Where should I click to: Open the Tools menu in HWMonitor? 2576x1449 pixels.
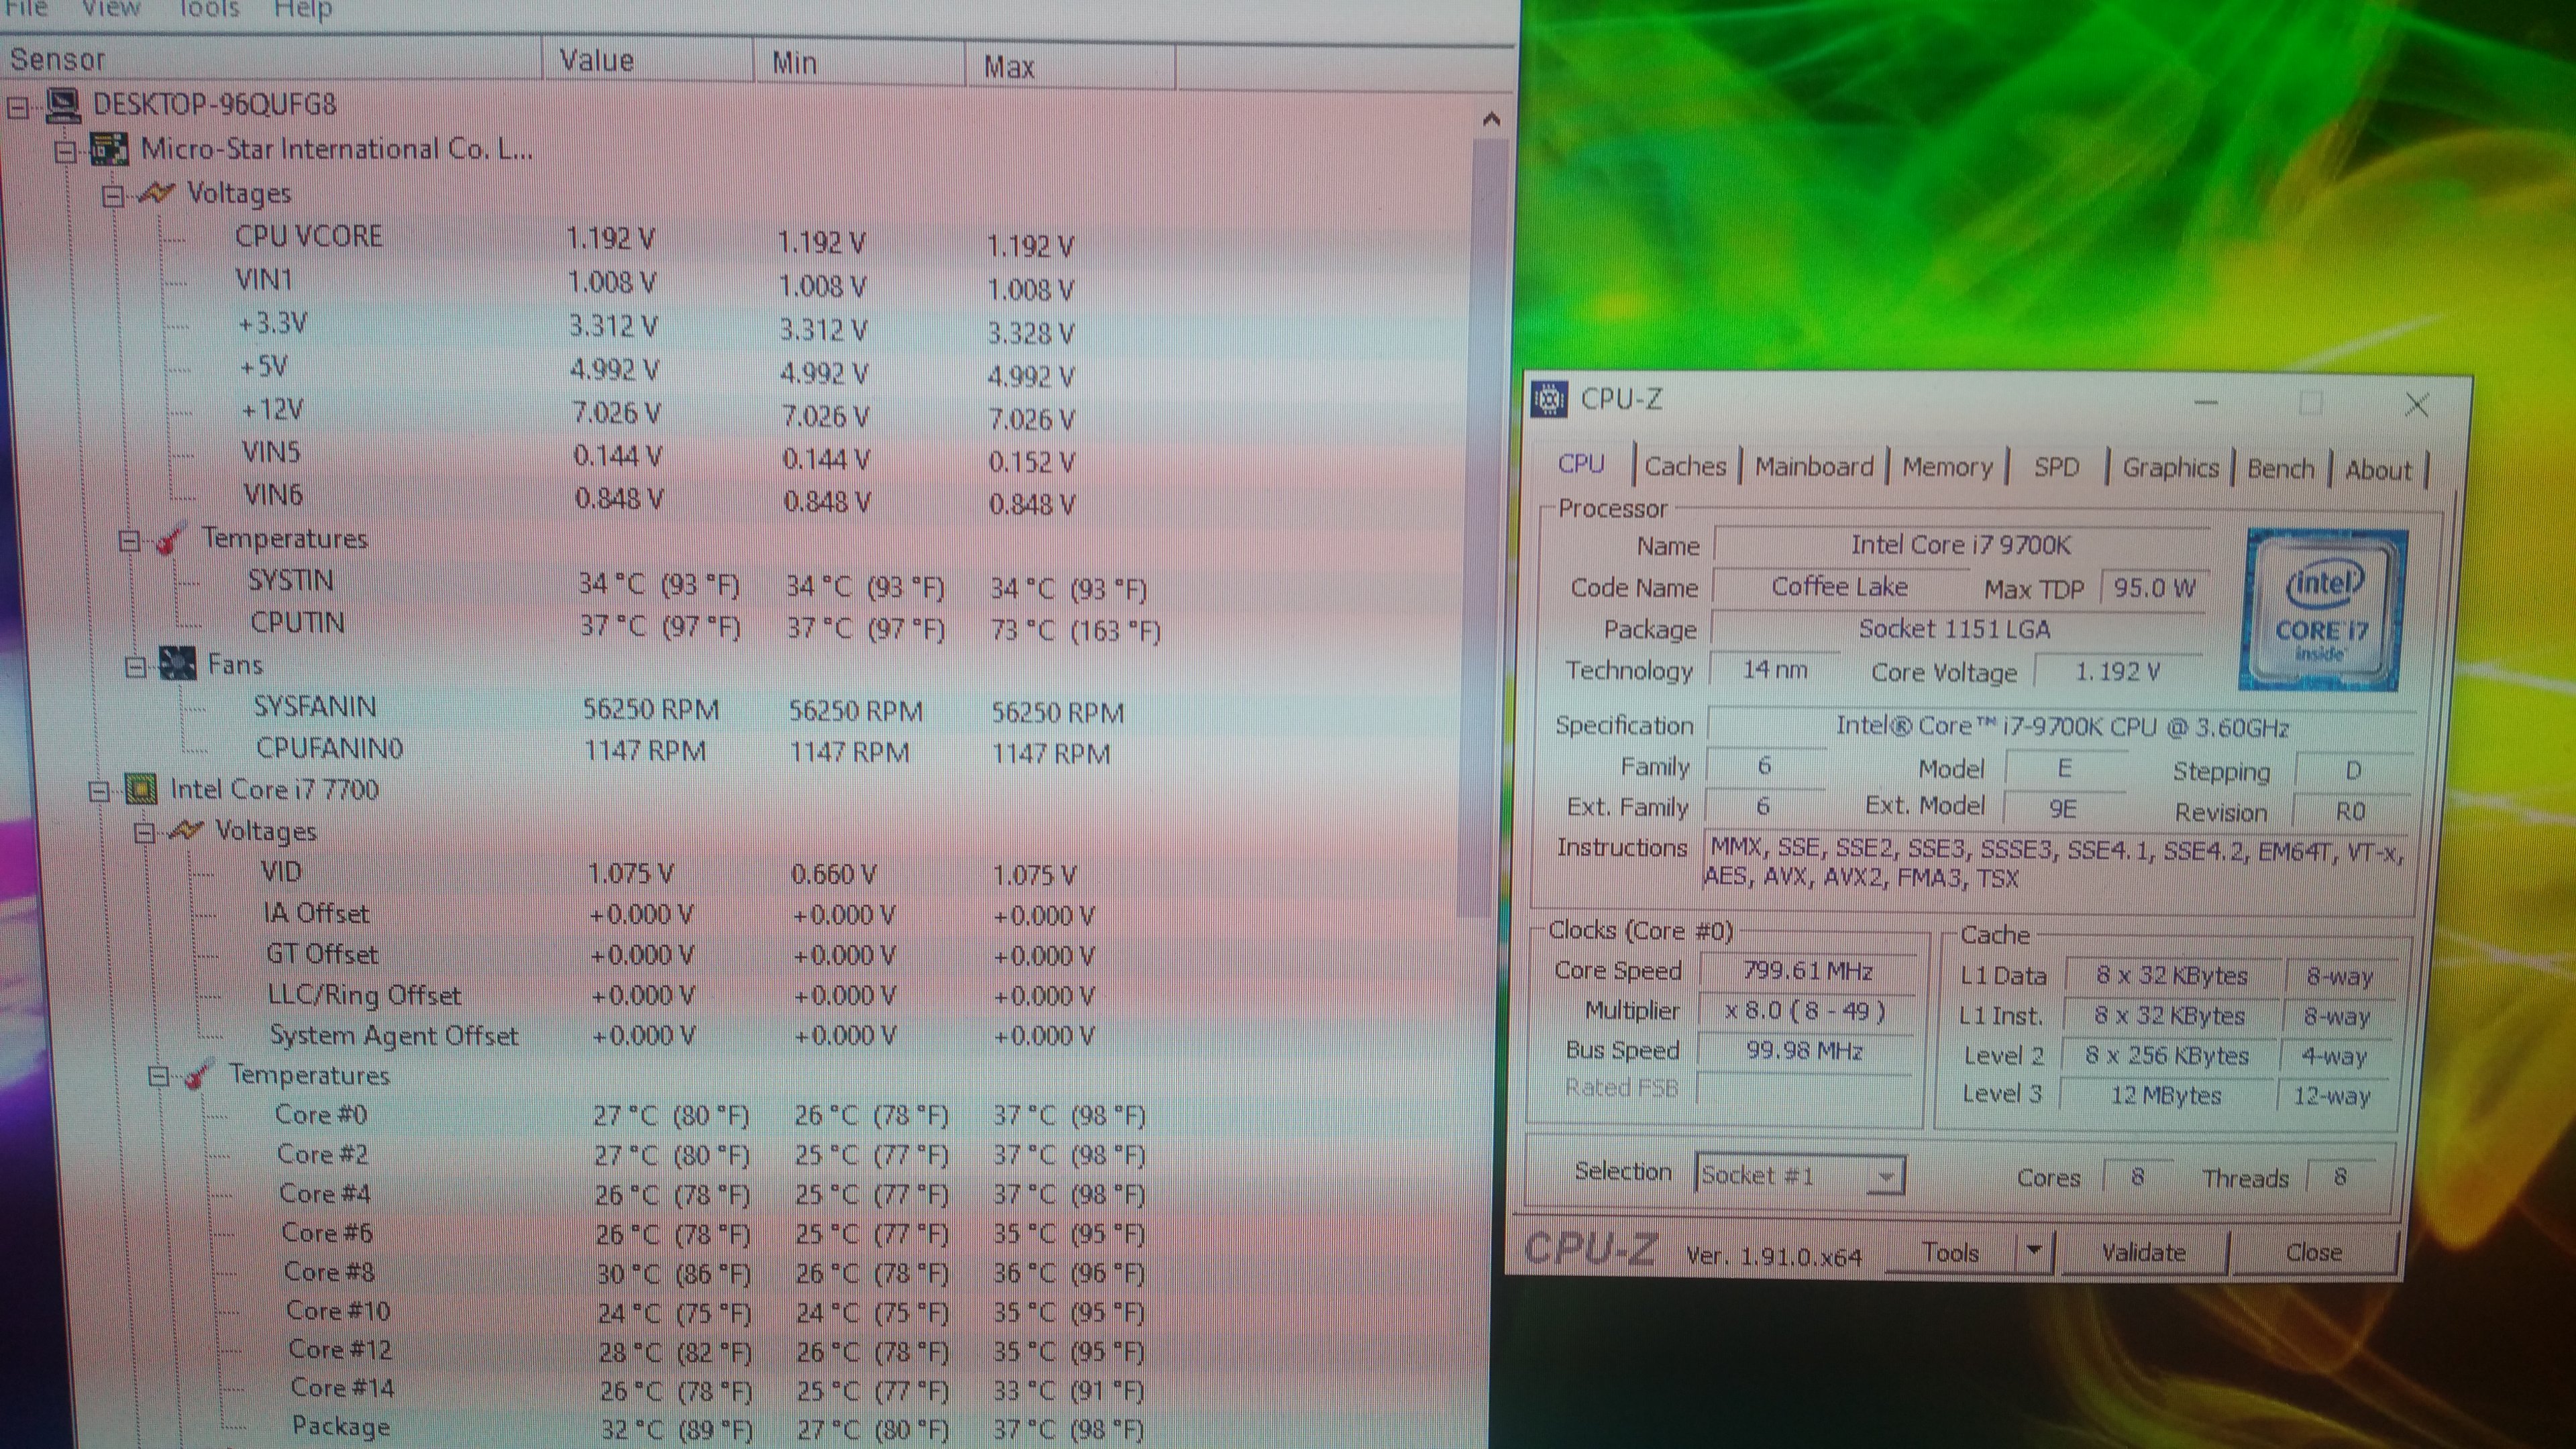pyautogui.click(x=208, y=10)
